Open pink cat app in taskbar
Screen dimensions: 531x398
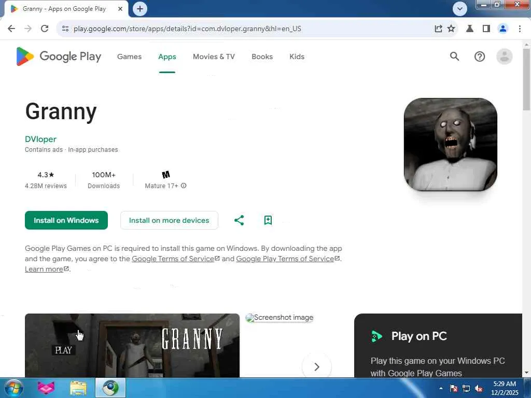(46, 388)
